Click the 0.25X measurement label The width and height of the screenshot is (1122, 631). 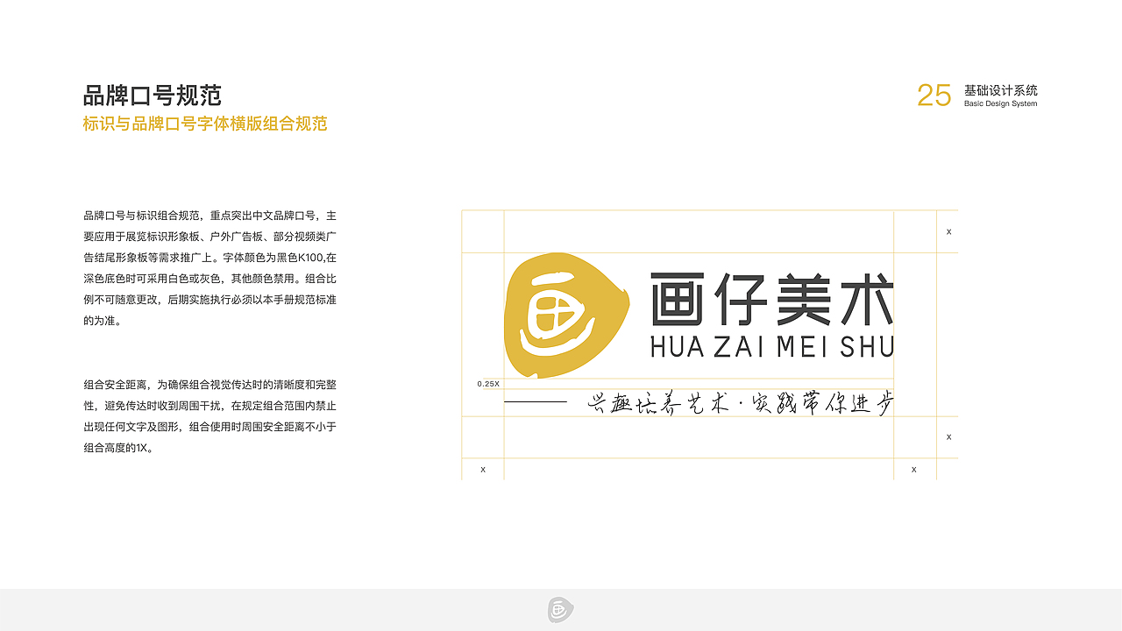[488, 384]
